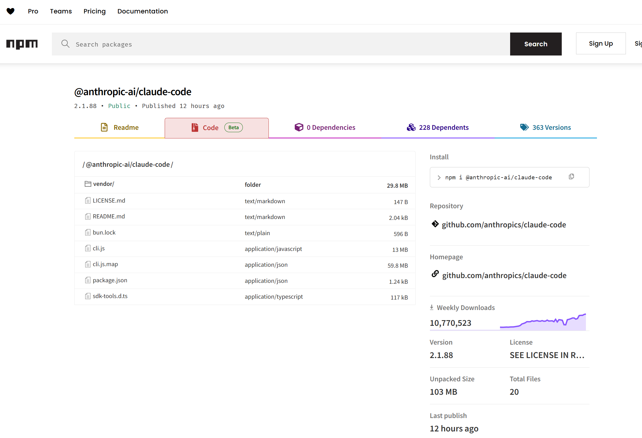Click the Readme document icon
Screen dimensions: 642x438
[x=104, y=127]
